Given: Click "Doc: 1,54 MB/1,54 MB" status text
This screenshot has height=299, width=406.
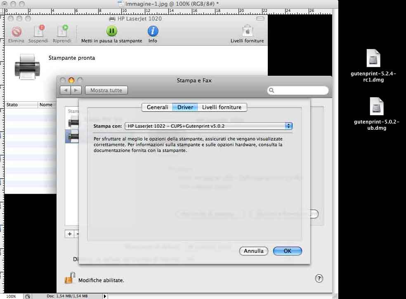Looking at the screenshot, I should click(x=67, y=296).
